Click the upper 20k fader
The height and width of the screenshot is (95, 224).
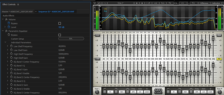[213, 38]
